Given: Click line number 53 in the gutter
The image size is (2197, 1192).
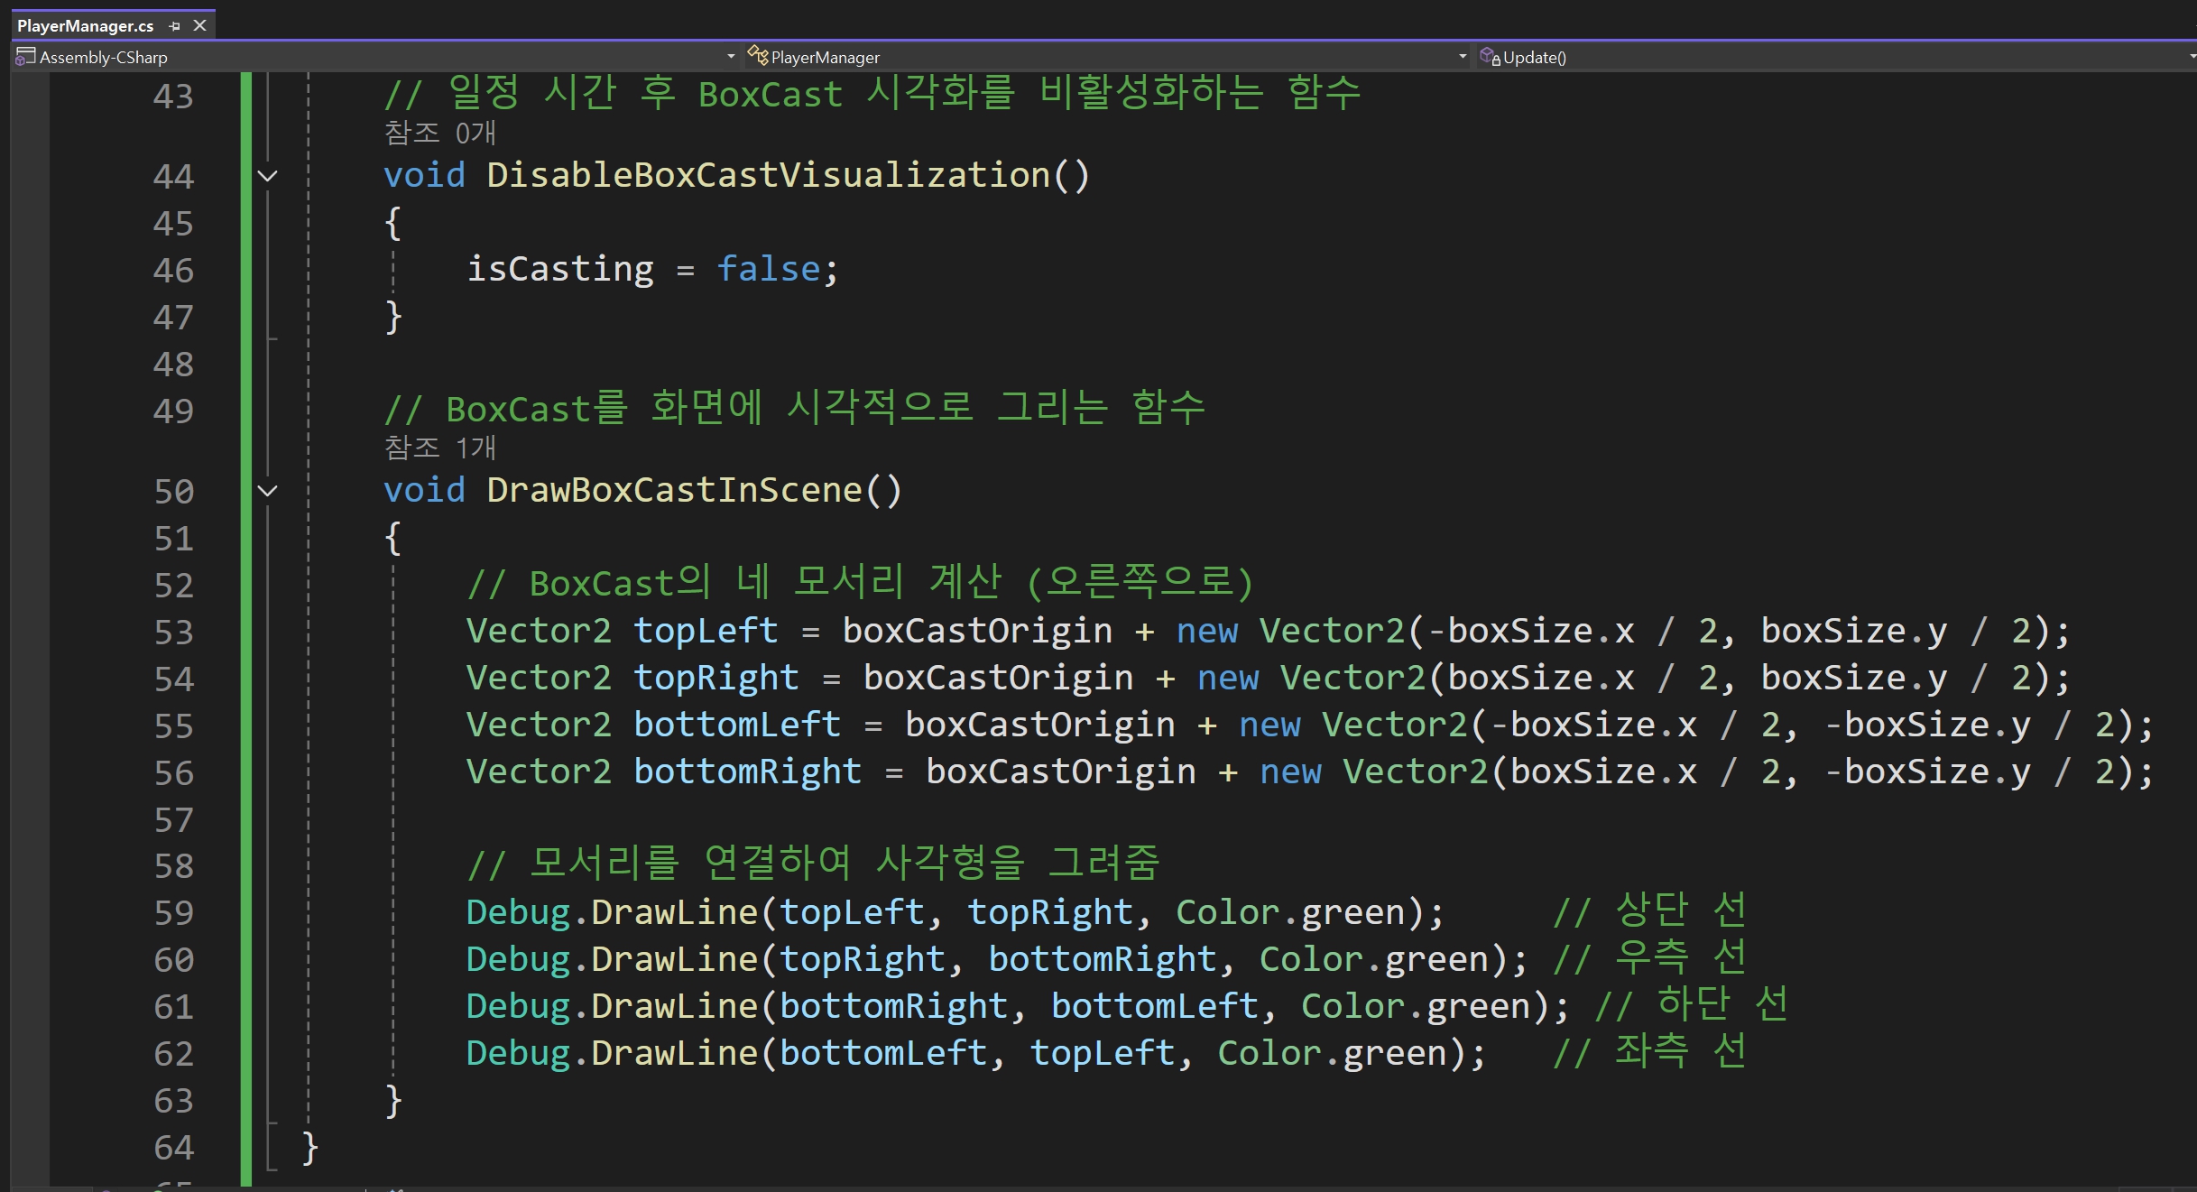Looking at the screenshot, I should 173,633.
